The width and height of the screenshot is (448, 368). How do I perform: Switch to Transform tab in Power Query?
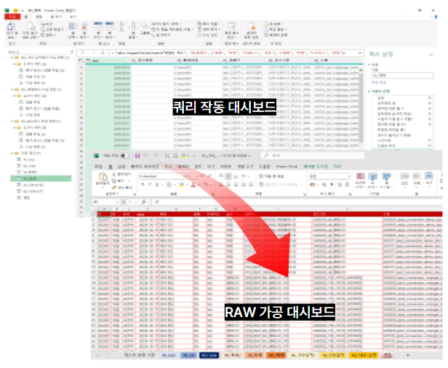(x=39, y=17)
